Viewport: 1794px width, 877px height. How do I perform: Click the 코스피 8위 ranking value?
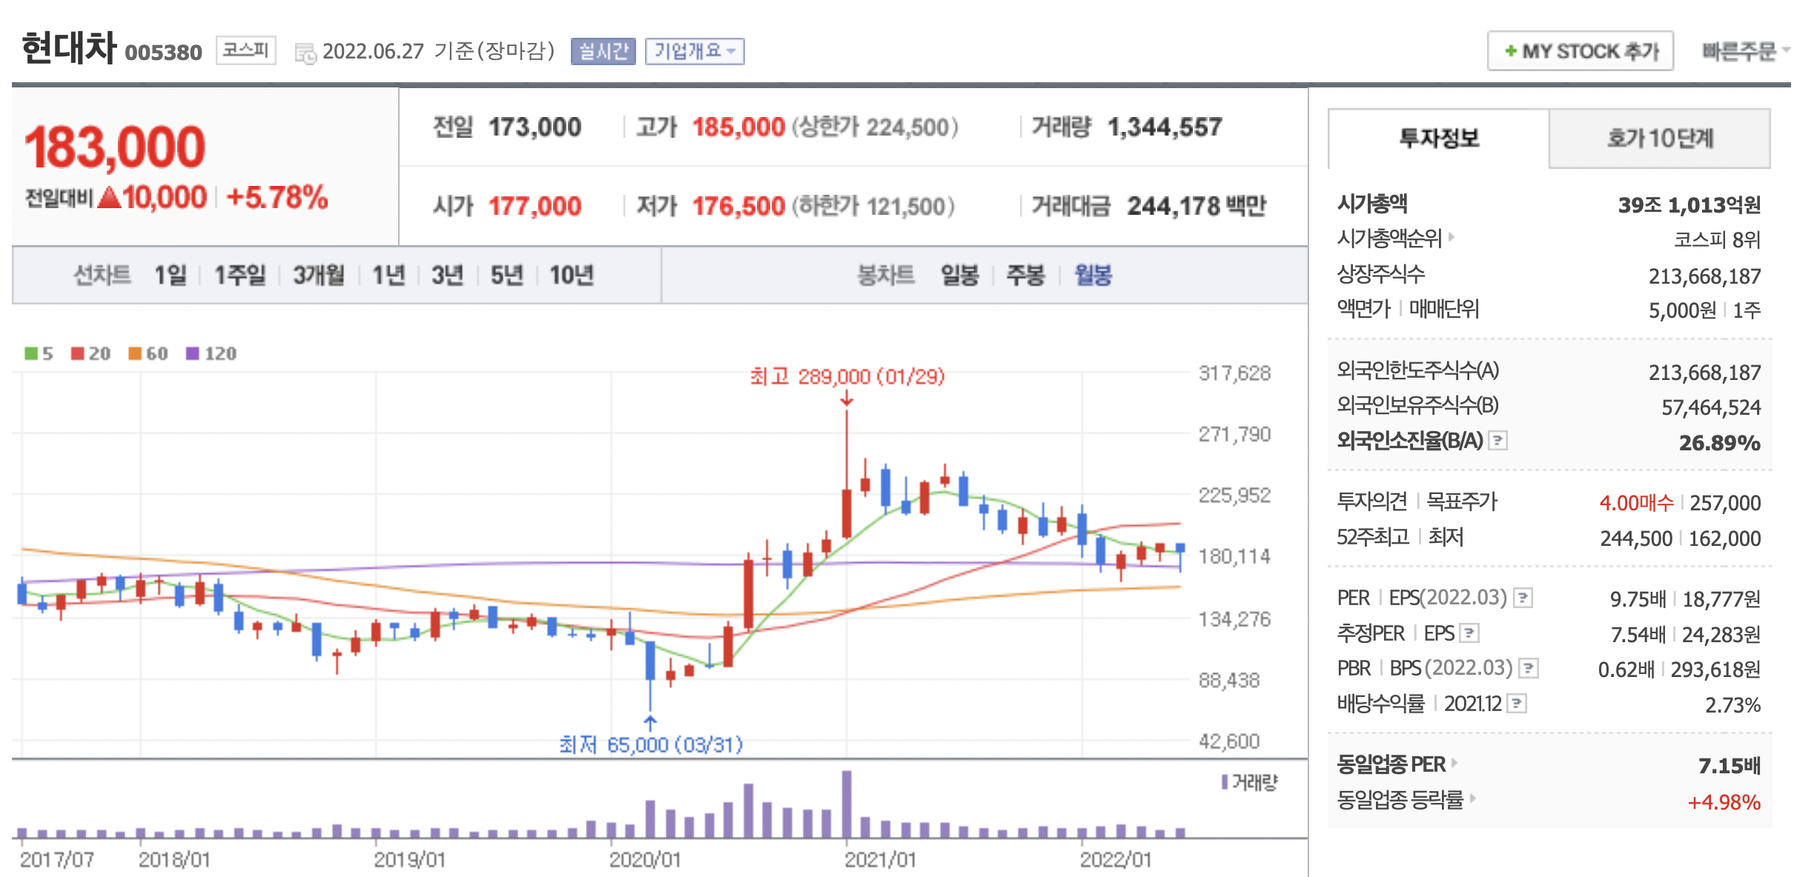click(1717, 240)
